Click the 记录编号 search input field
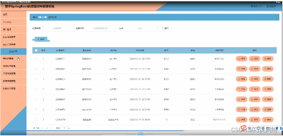The height and width of the screenshot is (136, 283). coord(58,28)
